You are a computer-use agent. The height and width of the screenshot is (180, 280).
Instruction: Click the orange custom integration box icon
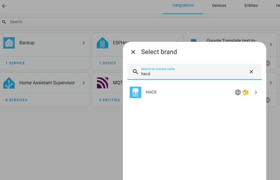245,92
